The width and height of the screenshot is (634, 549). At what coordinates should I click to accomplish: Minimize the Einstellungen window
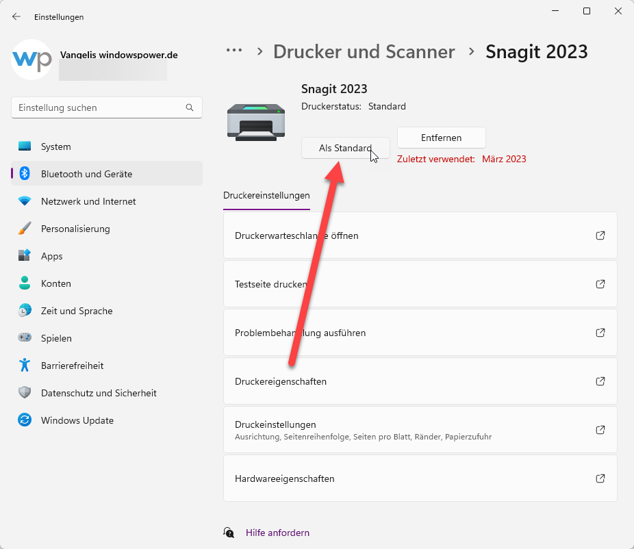pos(555,11)
